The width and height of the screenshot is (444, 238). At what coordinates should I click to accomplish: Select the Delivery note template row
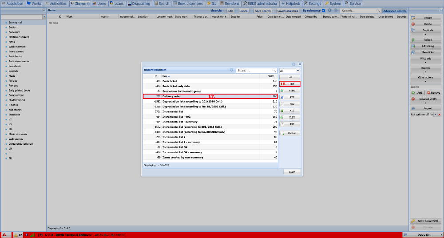click(x=210, y=96)
